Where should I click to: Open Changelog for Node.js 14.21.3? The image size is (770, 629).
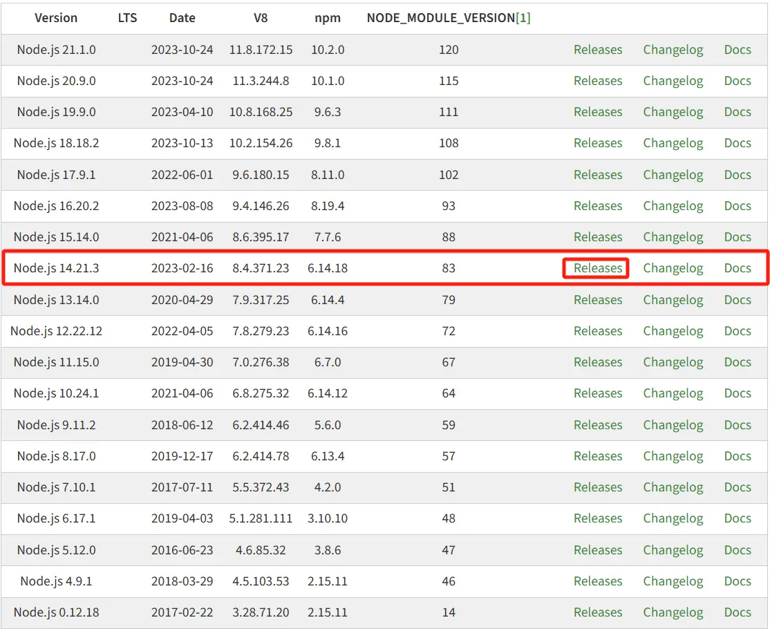tap(673, 269)
